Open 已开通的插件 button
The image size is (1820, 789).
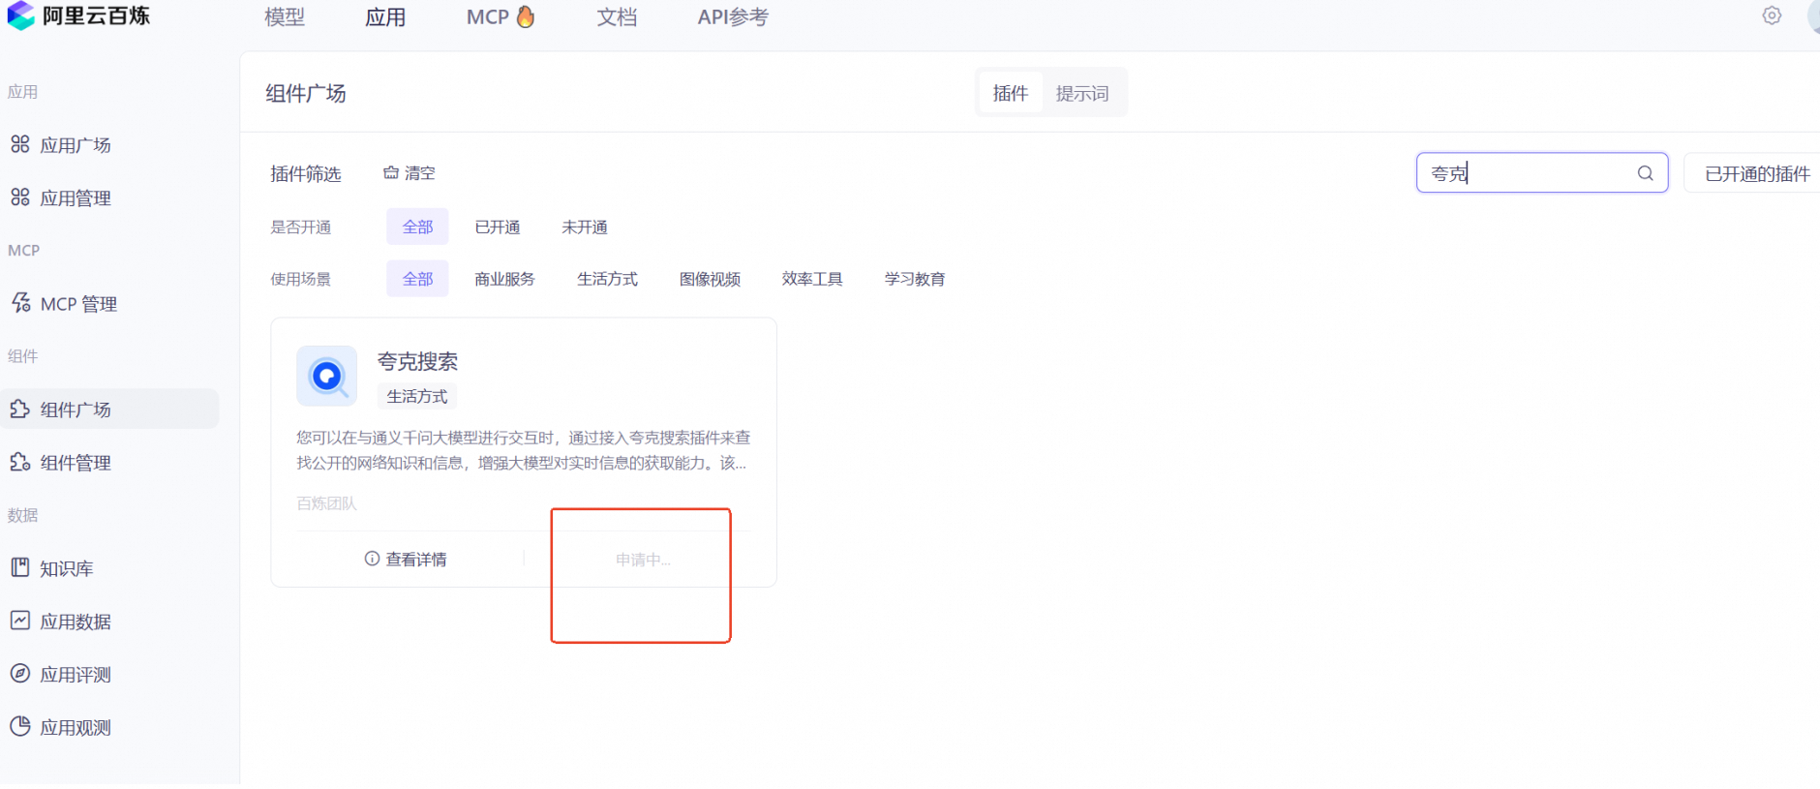[1753, 173]
